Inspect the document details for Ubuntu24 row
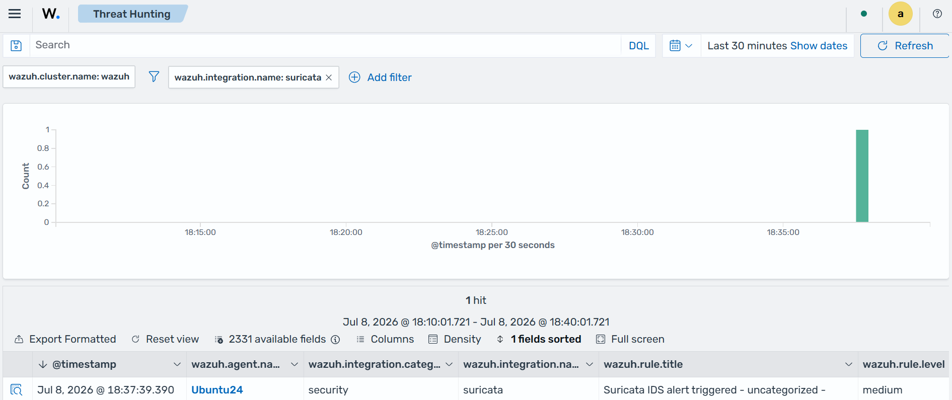 coord(16,390)
